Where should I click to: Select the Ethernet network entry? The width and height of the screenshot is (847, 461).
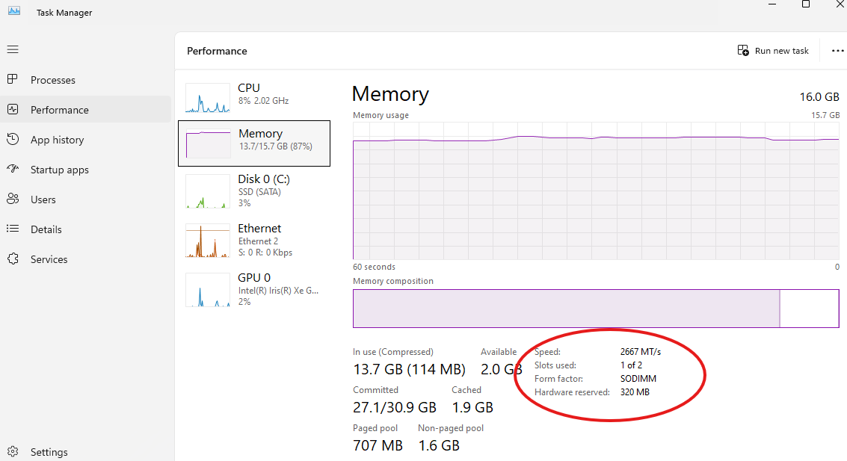pos(254,241)
